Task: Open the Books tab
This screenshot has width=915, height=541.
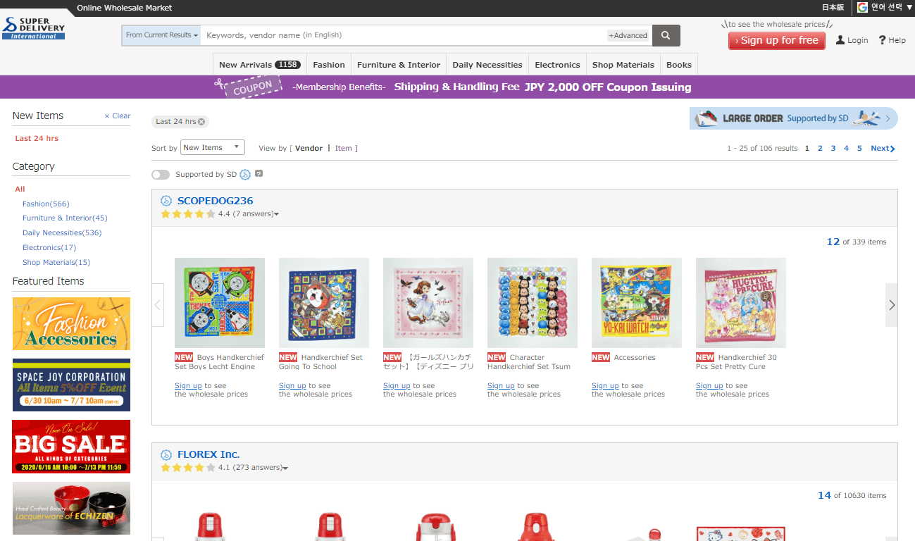Action: 679,64
